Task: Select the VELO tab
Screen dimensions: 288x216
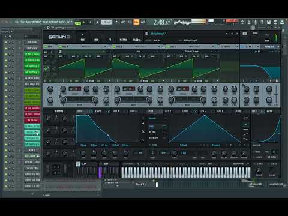Action: click(x=255, y=112)
